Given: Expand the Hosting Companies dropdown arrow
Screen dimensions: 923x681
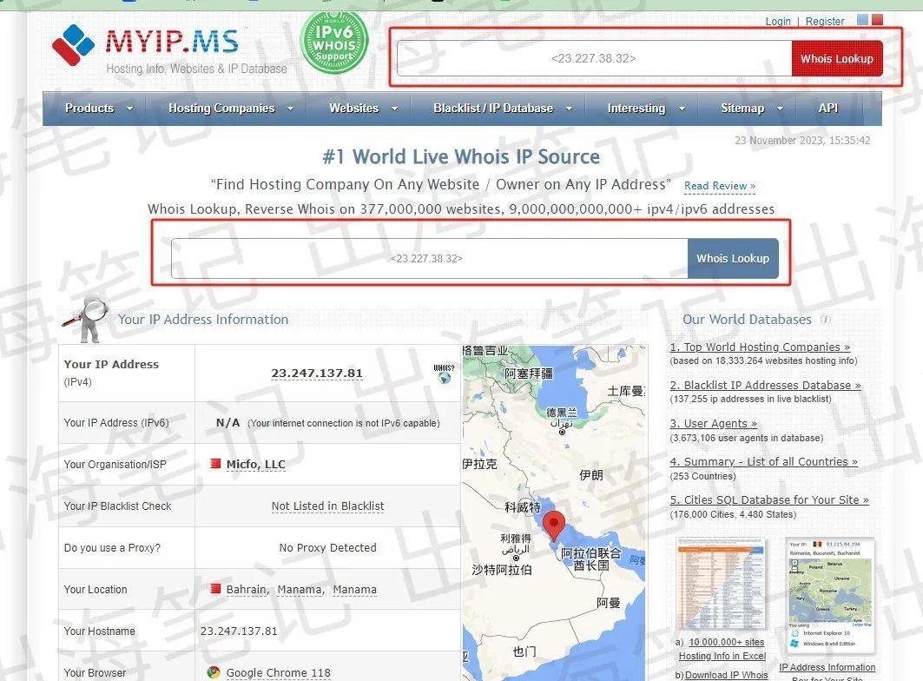Looking at the screenshot, I should click(290, 109).
